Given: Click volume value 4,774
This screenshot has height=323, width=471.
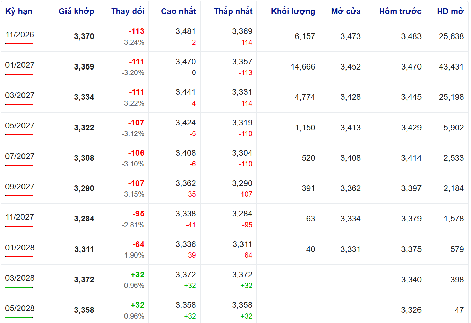Looking at the screenshot, I should (x=305, y=97).
